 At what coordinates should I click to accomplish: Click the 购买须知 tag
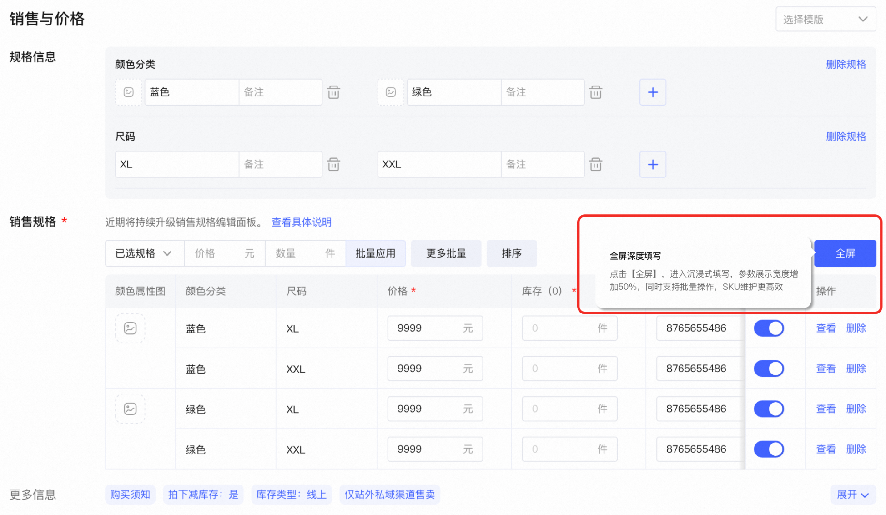pyautogui.click(x=130, y=495)
